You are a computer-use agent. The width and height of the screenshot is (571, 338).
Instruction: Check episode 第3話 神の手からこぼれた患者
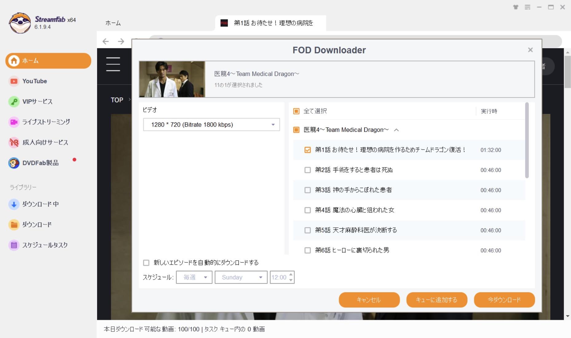click(x=307, y=190)
